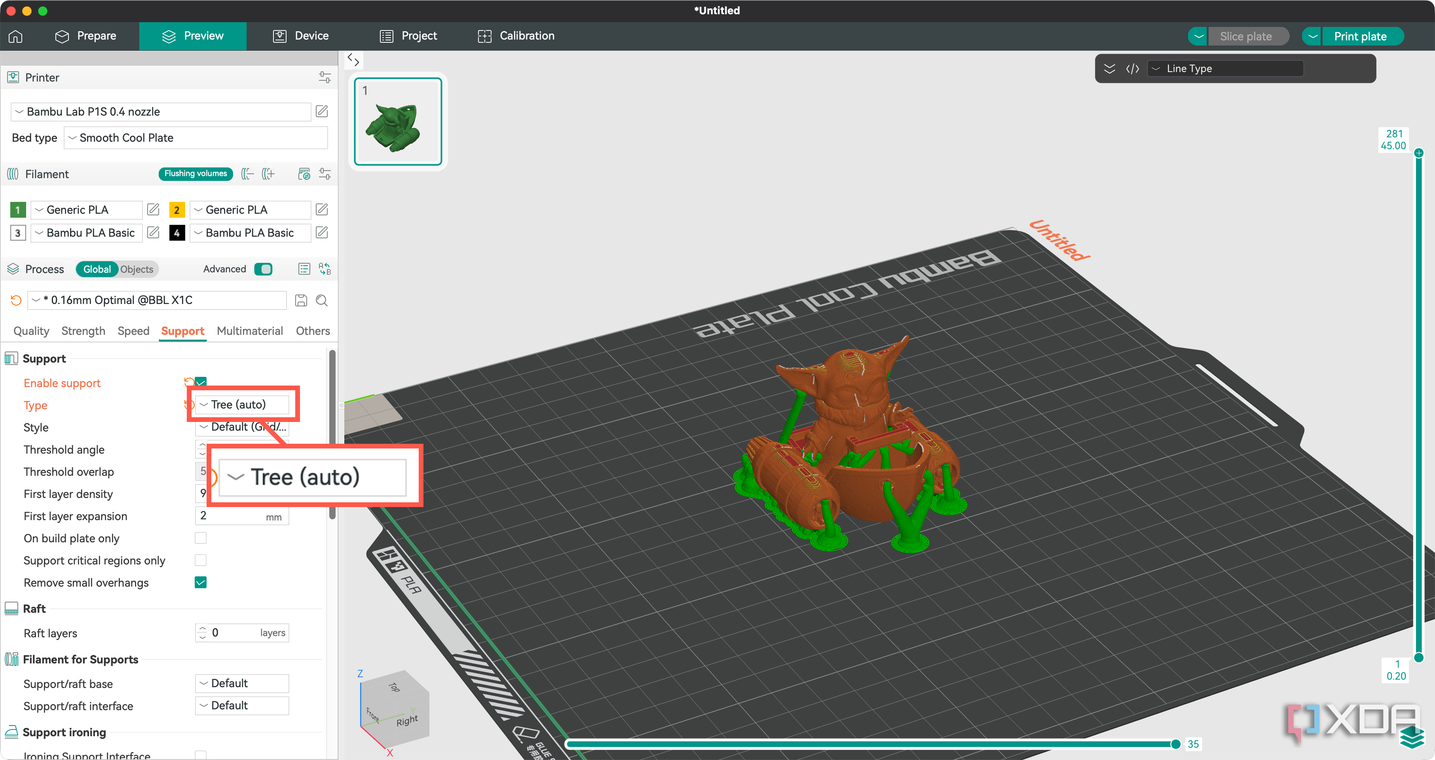Collapse the sidebar with arrows icon
This screenshot has height=760, width=1435.
pyautogui.click(x=353, y=60)
